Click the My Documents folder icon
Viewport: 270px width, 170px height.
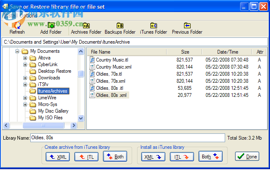click(x=25, y=51)
